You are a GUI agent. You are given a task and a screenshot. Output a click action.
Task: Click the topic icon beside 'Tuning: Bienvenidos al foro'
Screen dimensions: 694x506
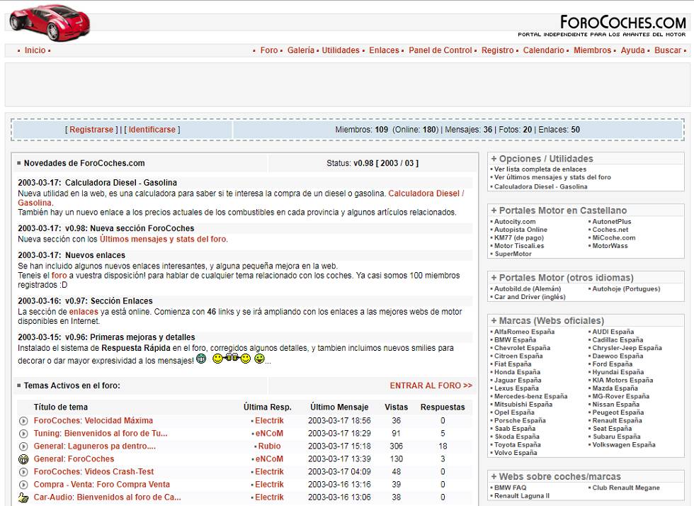(x=22, y=433)
